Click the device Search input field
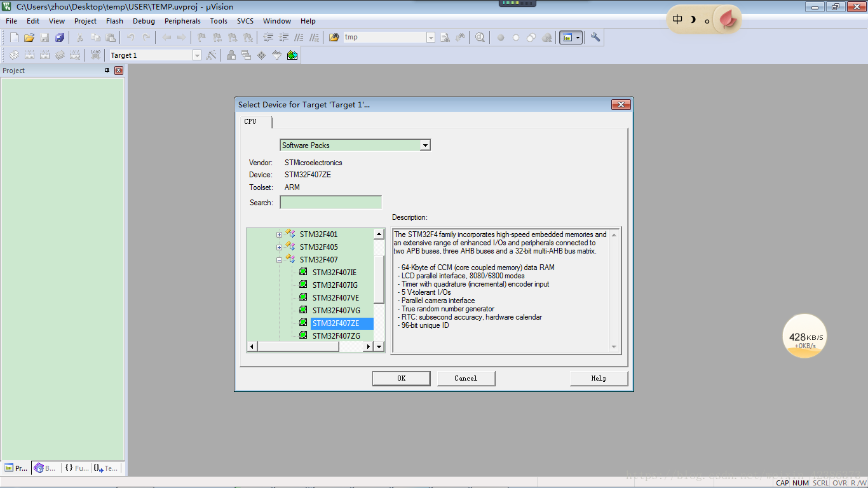Image resolution: width=868 pixels, height=488 pixels. pyautogui.click(x=331, y=203)
